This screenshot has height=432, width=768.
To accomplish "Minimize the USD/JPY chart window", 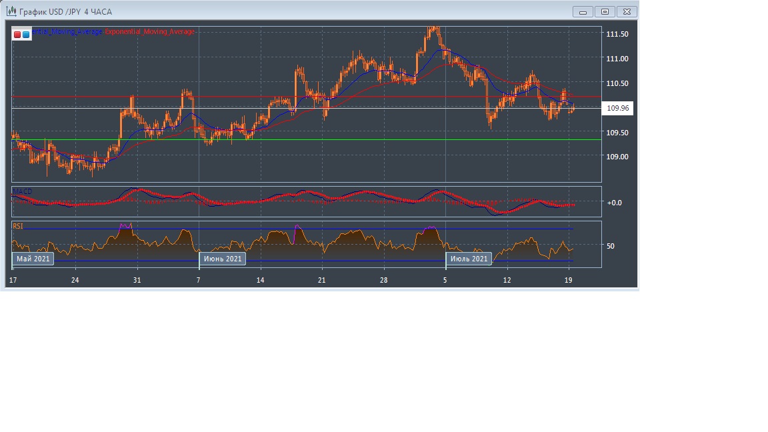I will click(583, 11).
